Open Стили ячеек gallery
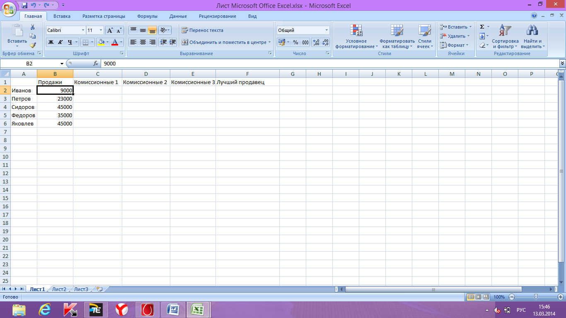The width and height of the screenshot is (566, 318). point(425,36)
